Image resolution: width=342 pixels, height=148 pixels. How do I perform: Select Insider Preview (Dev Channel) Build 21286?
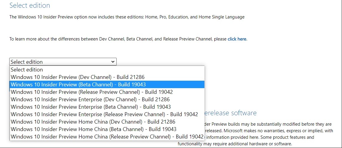tap(78, 77)
